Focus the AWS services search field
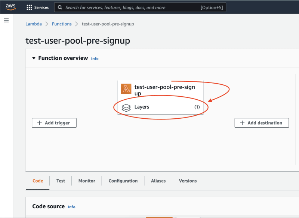Image resolution: width=299 pixels, height=218 pixels. 140,7
